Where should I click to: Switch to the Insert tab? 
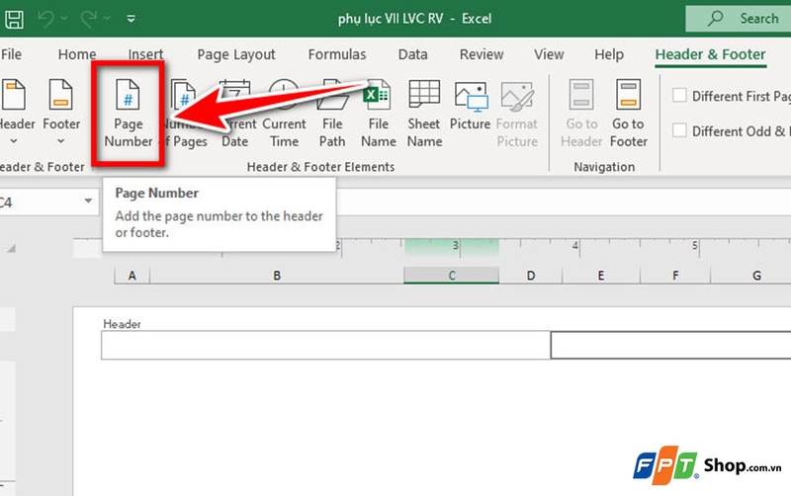(x=145, y=54)
